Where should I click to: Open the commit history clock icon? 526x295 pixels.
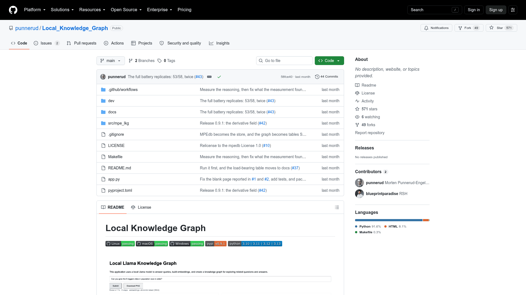[x=317, y=77]
